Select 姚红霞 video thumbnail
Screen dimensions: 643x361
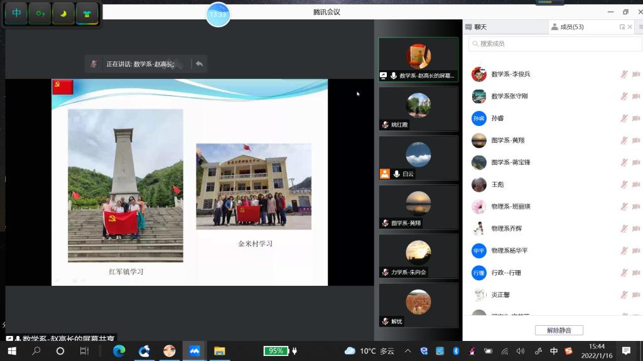coord(418,108)
